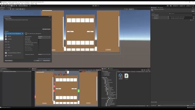Click the Play button in the top toolbar

point(94,6)
